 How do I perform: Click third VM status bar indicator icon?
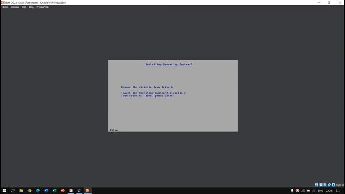click(x=325, y=185)
